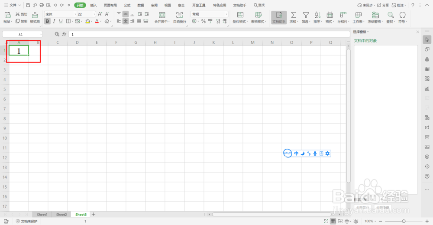The width and height of the screenshot is (433, 225).
Task: Click the Symbol (符号) omega icon
Action: [402, 15]
